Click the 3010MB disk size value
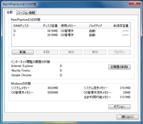143x124 pixels. click(x=52, y=31)
